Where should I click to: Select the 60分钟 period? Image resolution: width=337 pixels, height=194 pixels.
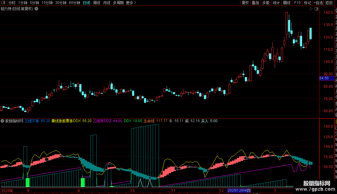click(x=75, y=3)
